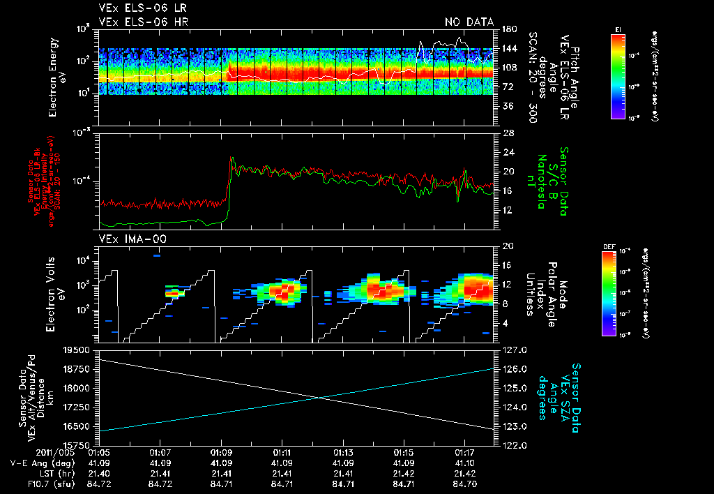This screenshot has height=494, width=714.
Task: Select the red 'Energy Intensity' sensor data label
Action: pos(45,181)
